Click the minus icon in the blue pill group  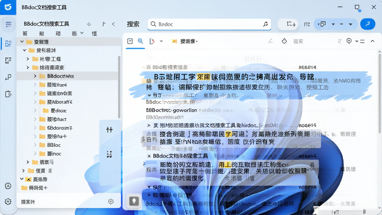click(341, 24)
